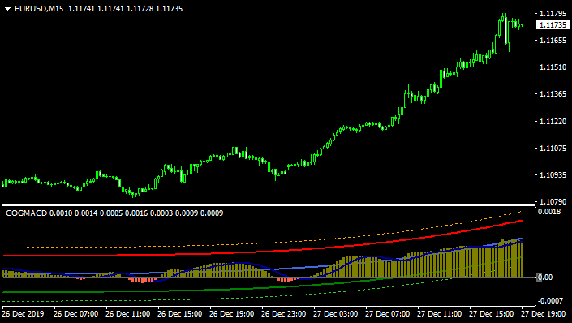Screen dimensions: 572x323
Task: Click price scale label 1.11655
Action: click(553, 40)
